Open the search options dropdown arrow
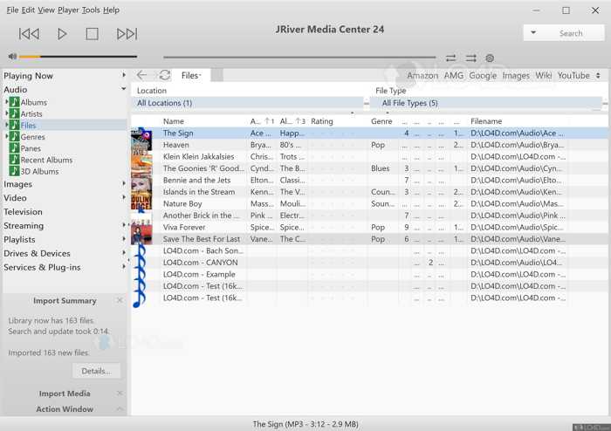Viewport: 611px width, 431px height. (x=533, y=33)
